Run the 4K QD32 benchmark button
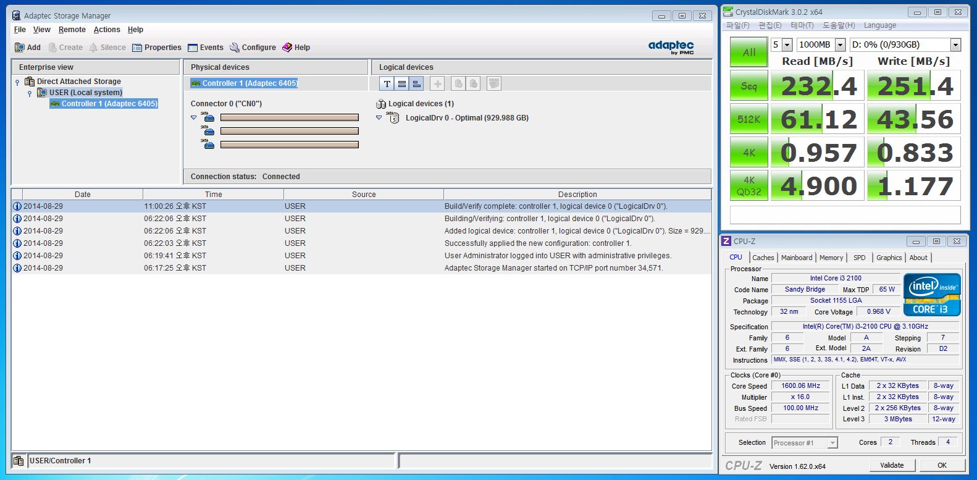 [x=749, y=186]
